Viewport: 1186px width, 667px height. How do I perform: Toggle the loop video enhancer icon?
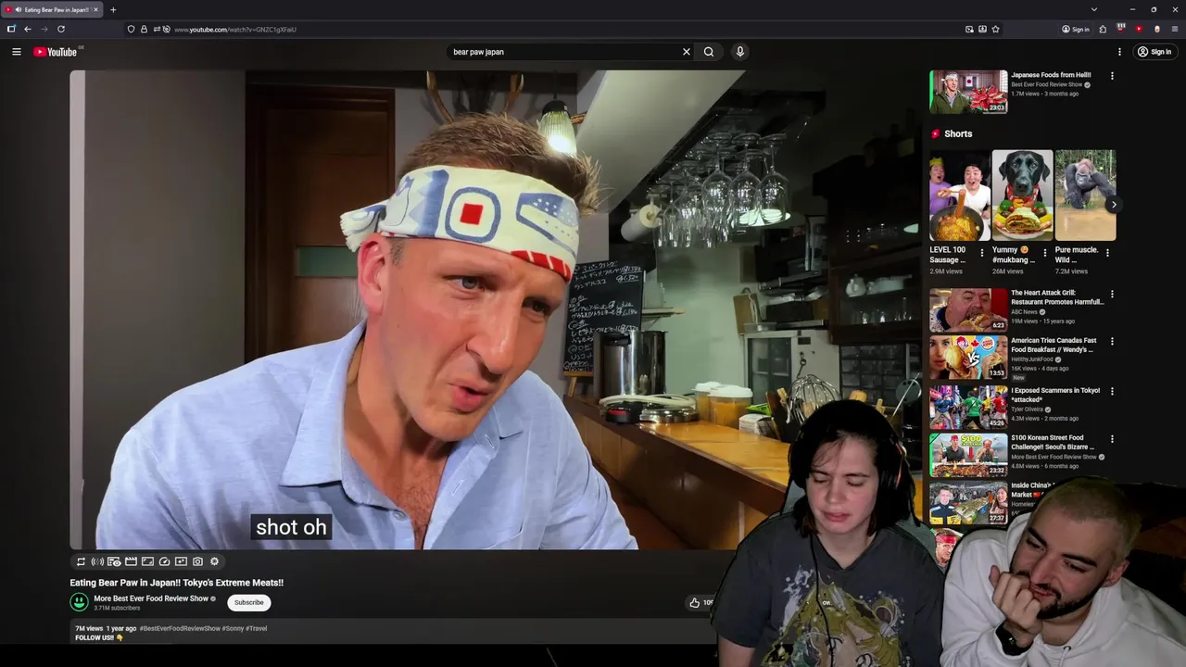pos(81,561)
